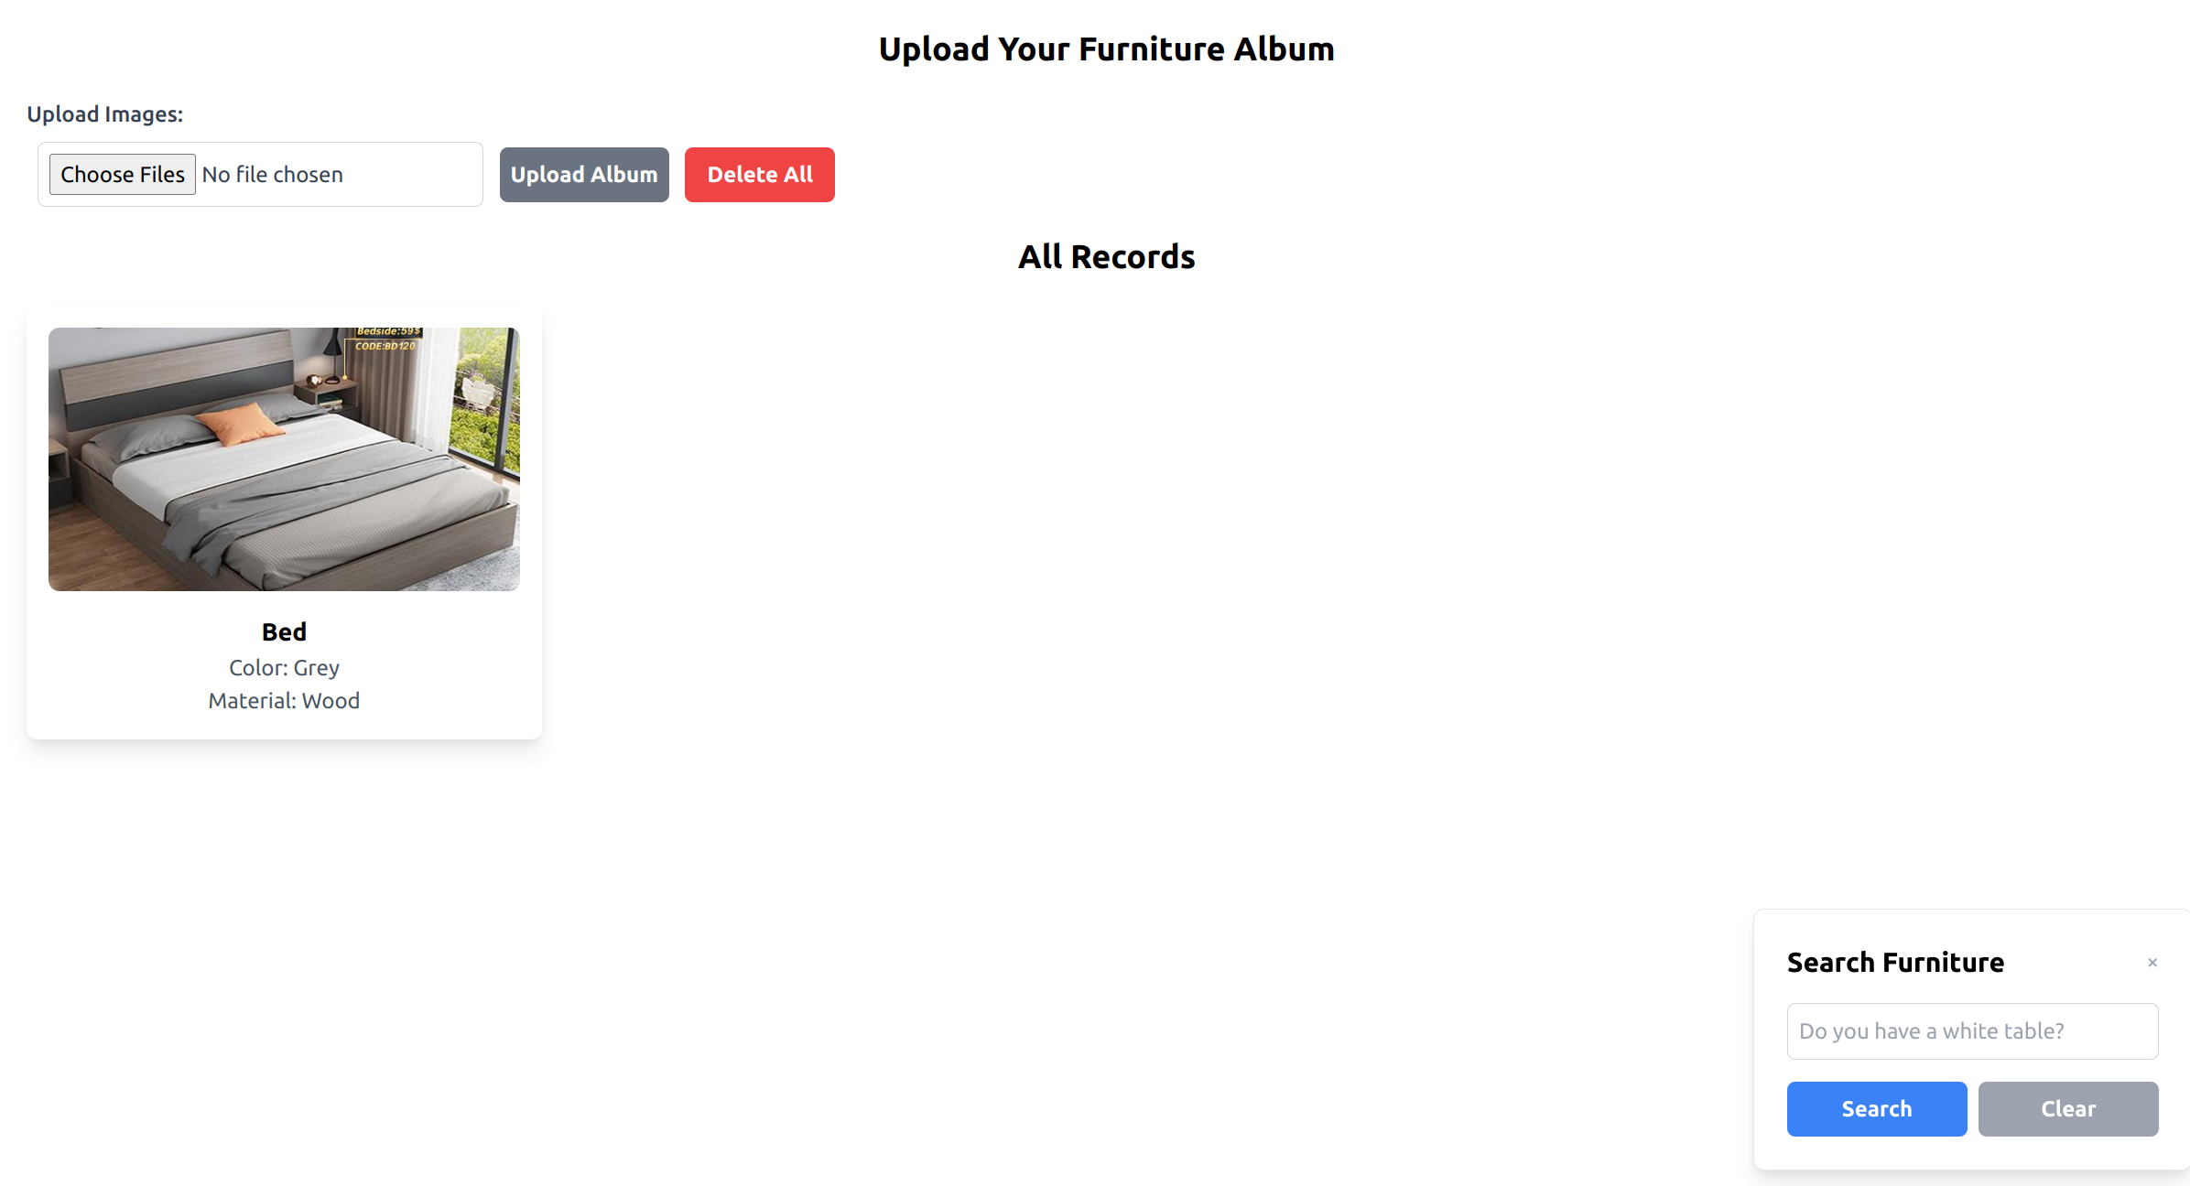Click the Search Furniture panel title
This screenshot has height=1186, width=2190.
[x=1895, y=963]
